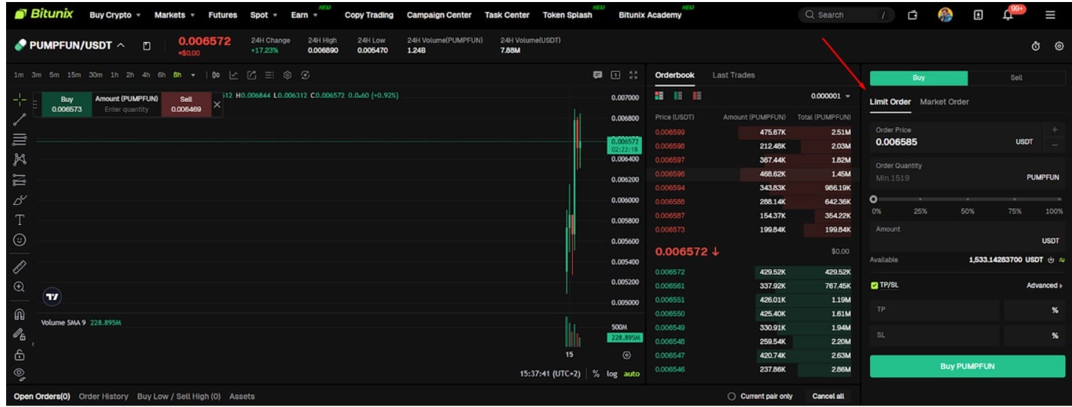Image resolution: width=1072 pixels, height=407 pixels.
Task: Open orderbook precision 0.000001 dropdown
Action: [830, 96]
